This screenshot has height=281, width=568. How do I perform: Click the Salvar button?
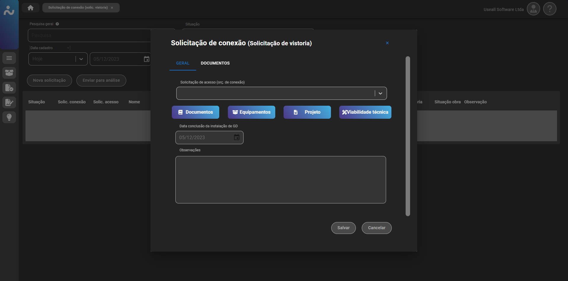(343, 228)
